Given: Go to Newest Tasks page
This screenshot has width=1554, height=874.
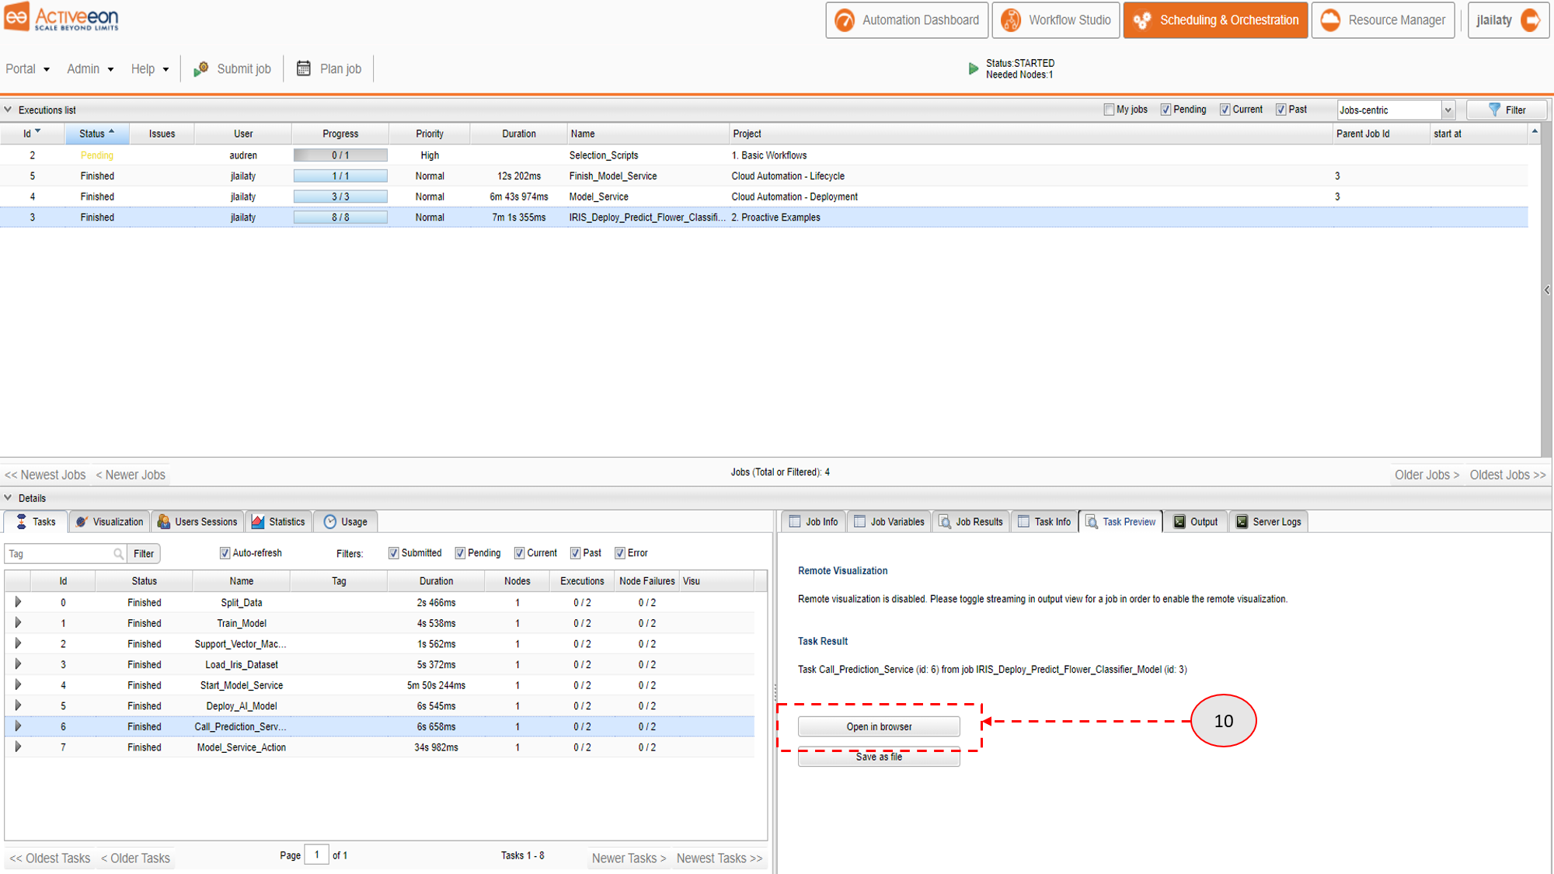Looking at the screenshot, I should point(720,858).
